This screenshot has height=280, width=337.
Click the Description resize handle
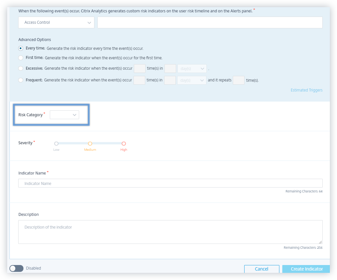[320, 242]
